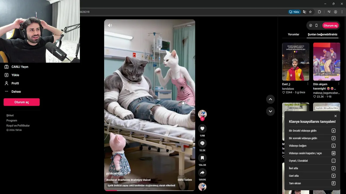The image size is (346, 194).
Task: Click the Yükle install app button in address bar
Action: pos(294,12)
